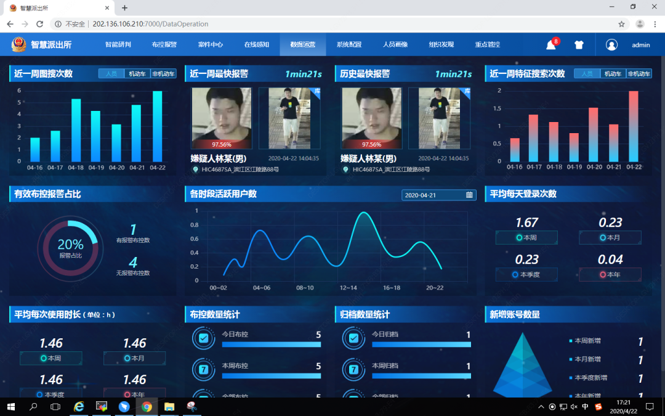Click the admin user avatar icon
Image resolution: width=665 pixels, height=416 pixels.
(611, 44)
